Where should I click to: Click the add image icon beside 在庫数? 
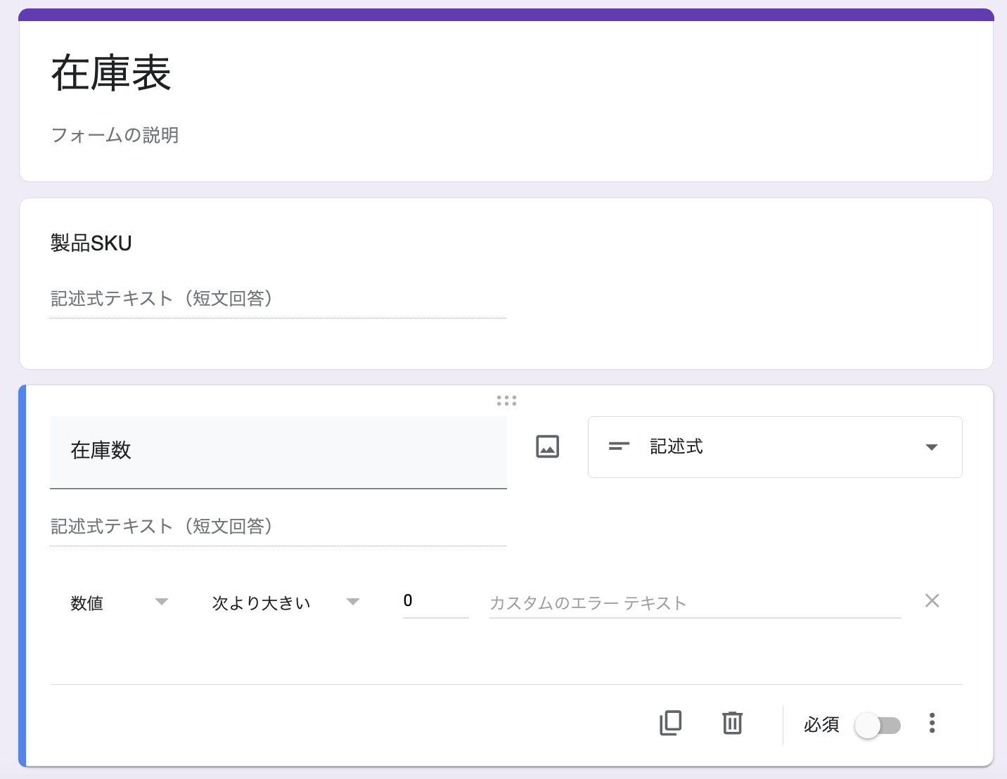coord(547,446)
